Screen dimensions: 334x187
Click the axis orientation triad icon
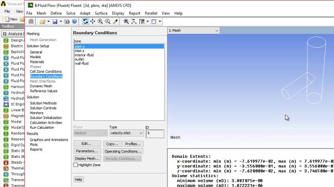click(134, 21)
